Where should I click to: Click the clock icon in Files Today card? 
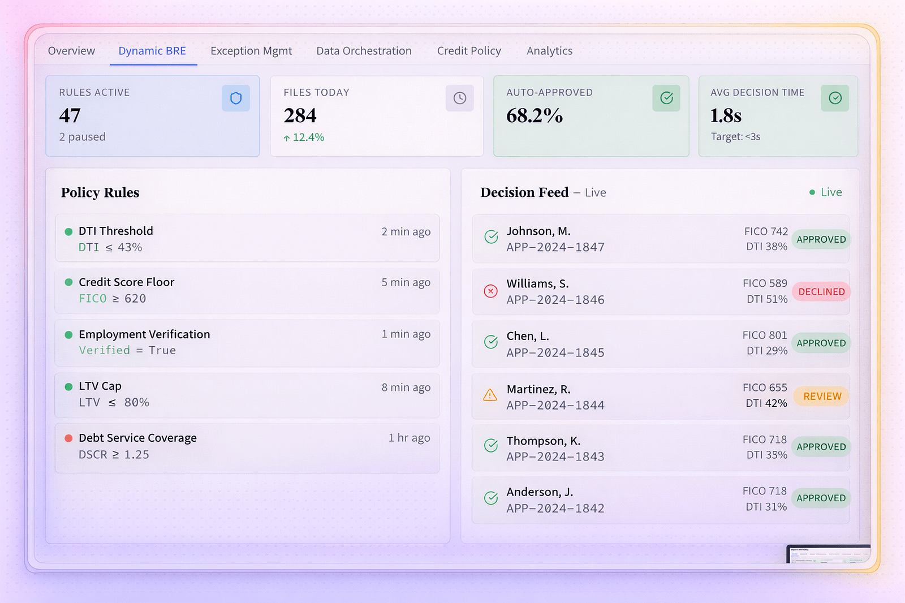pos(459,98)
